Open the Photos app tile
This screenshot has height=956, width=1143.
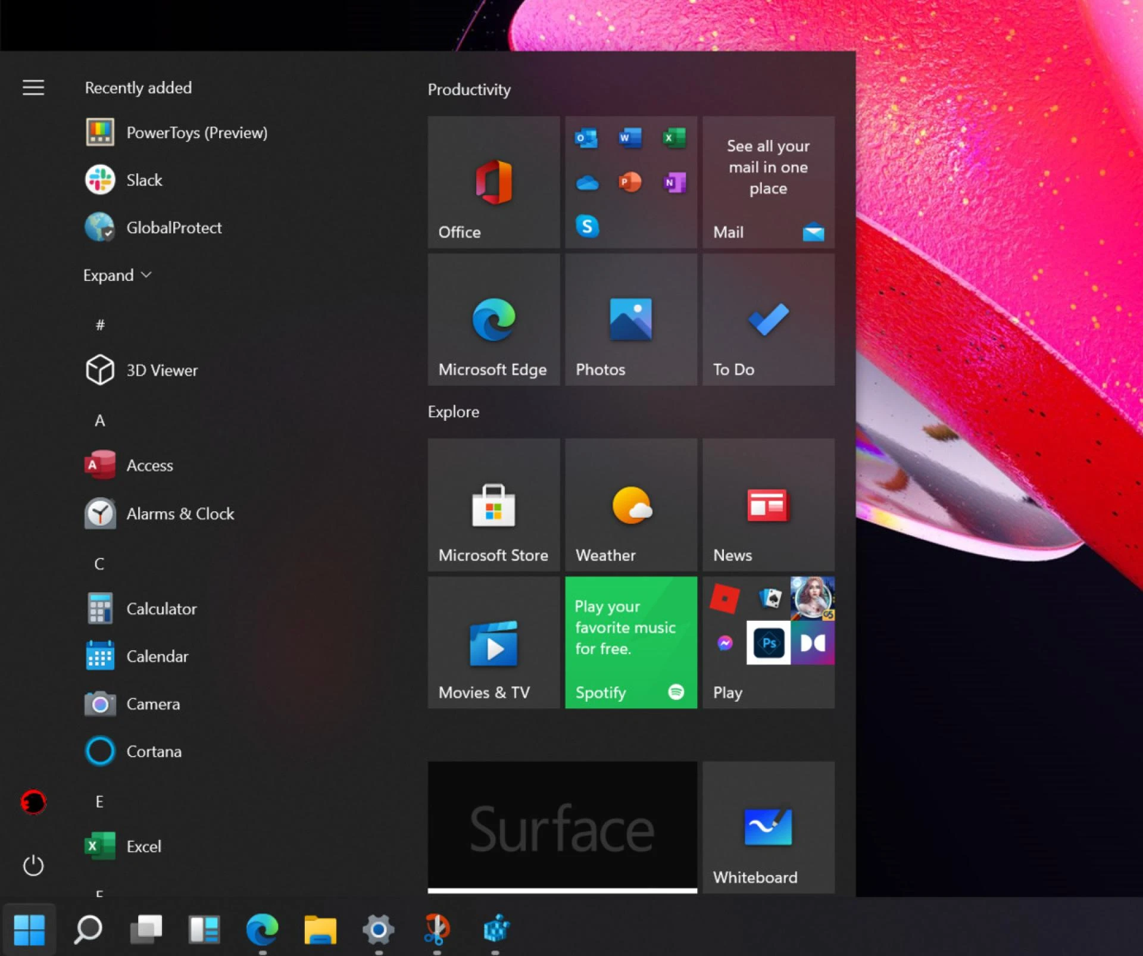[630, 320]
